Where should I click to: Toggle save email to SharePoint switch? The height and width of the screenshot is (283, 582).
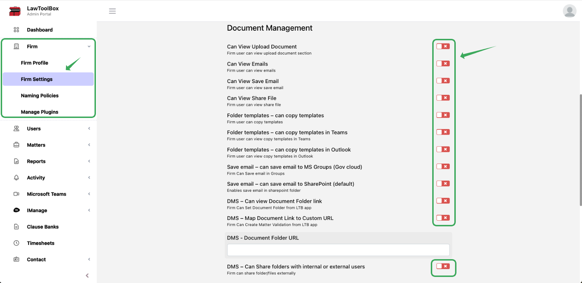(x=443, y=184)
